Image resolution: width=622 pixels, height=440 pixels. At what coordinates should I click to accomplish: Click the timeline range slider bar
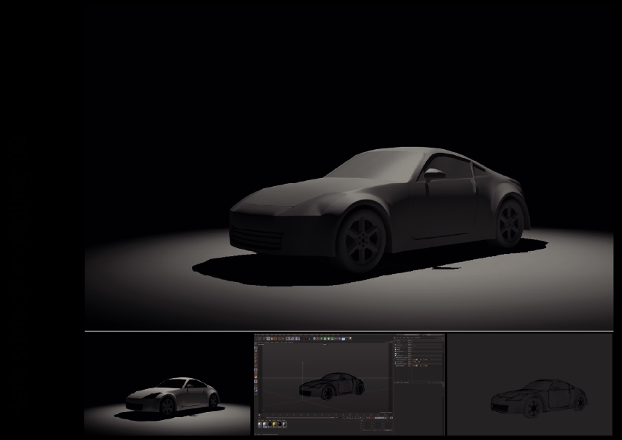pos(299,417)
